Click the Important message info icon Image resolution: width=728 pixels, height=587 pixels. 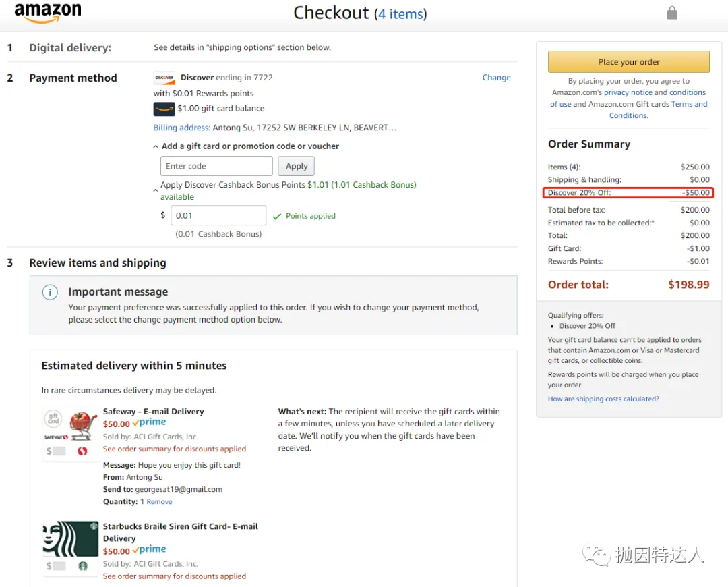click(x=50, y=292)
